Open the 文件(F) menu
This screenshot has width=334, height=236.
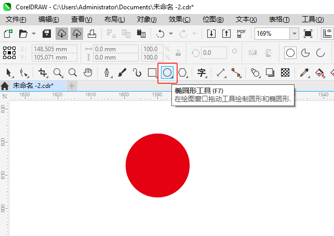coord(16,20)
